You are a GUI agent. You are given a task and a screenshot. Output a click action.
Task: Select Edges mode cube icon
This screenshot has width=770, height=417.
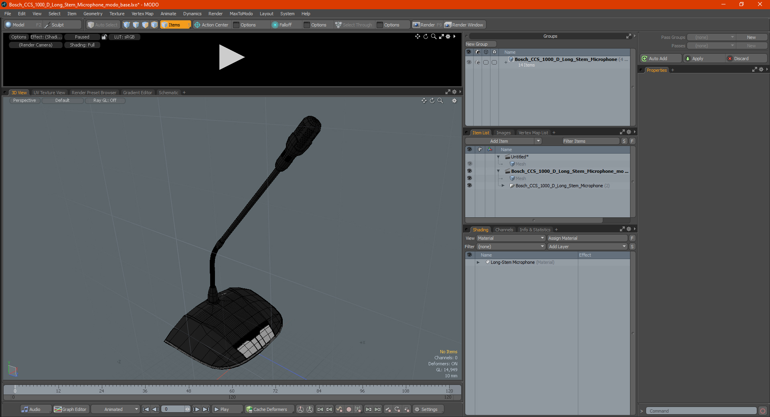click(136, 25)
